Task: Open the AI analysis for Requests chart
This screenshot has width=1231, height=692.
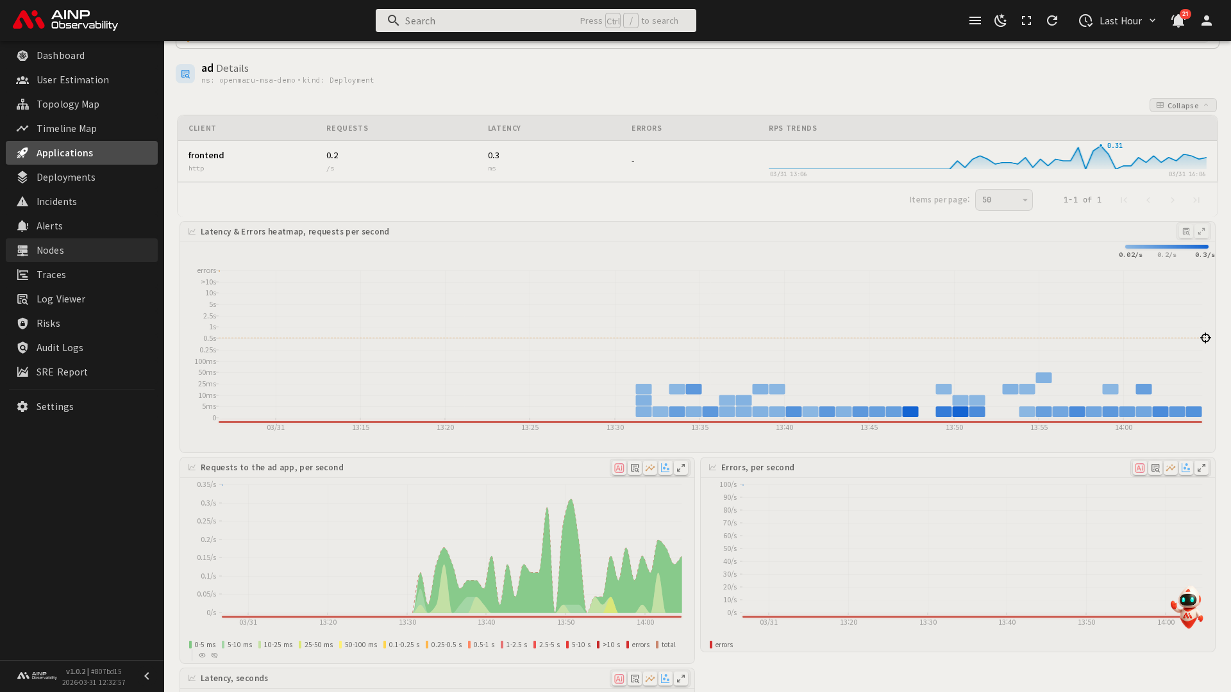Action: (x=619, y=468)
